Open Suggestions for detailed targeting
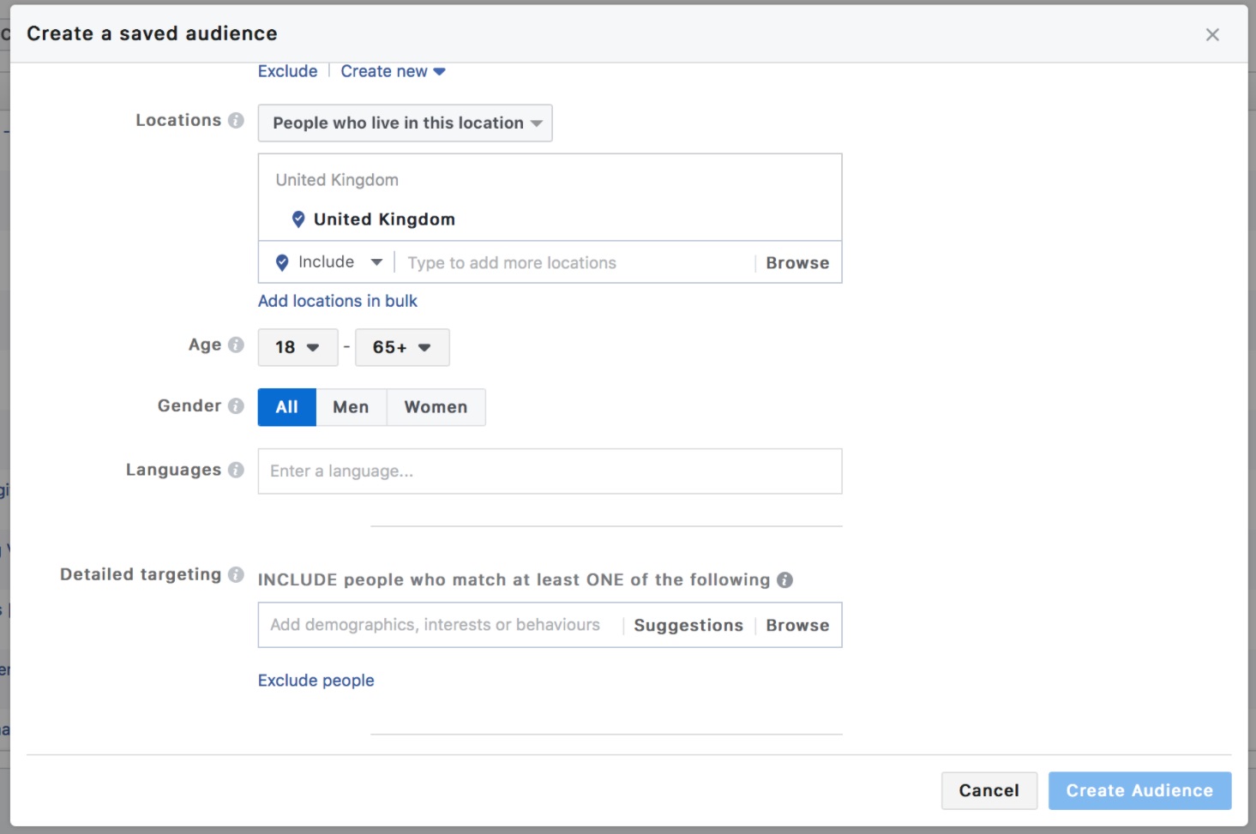 688,626
